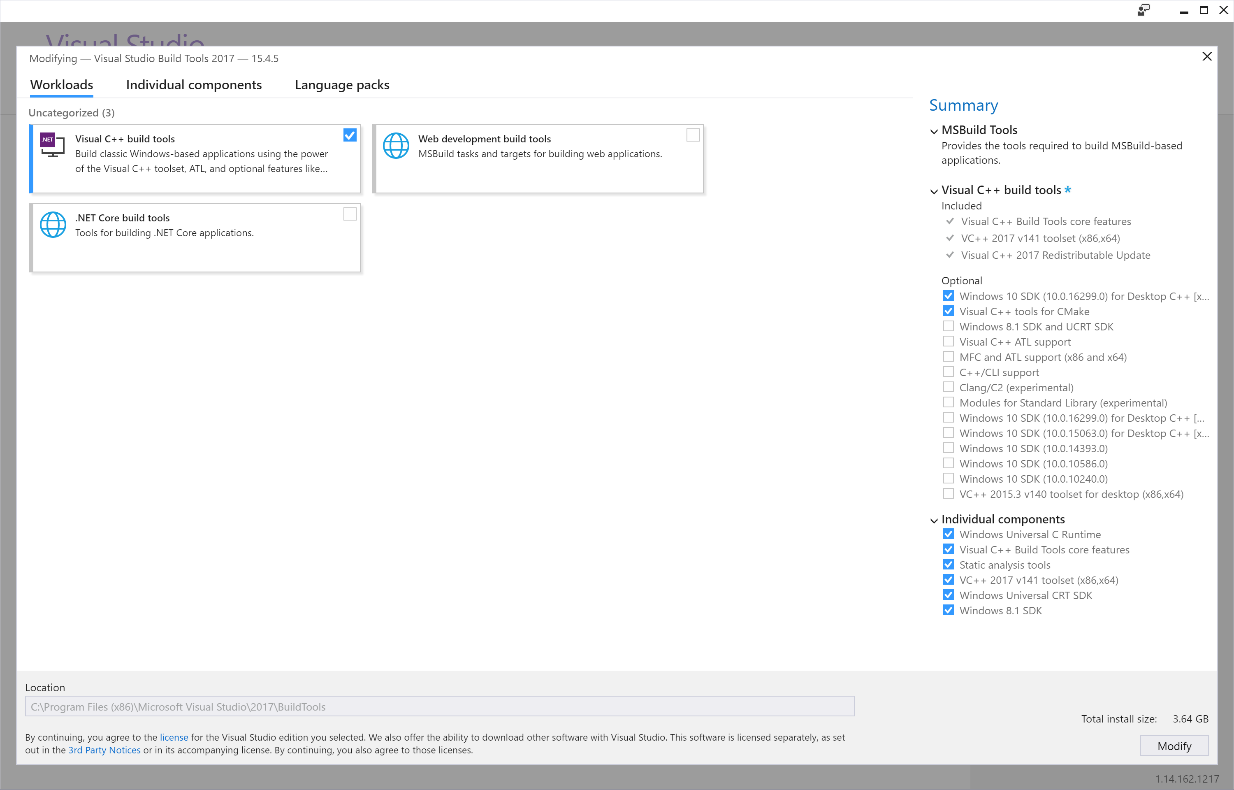Screen dimensions: 1234x790
Task: Click the Location path input field
Action: coord(439,706)
